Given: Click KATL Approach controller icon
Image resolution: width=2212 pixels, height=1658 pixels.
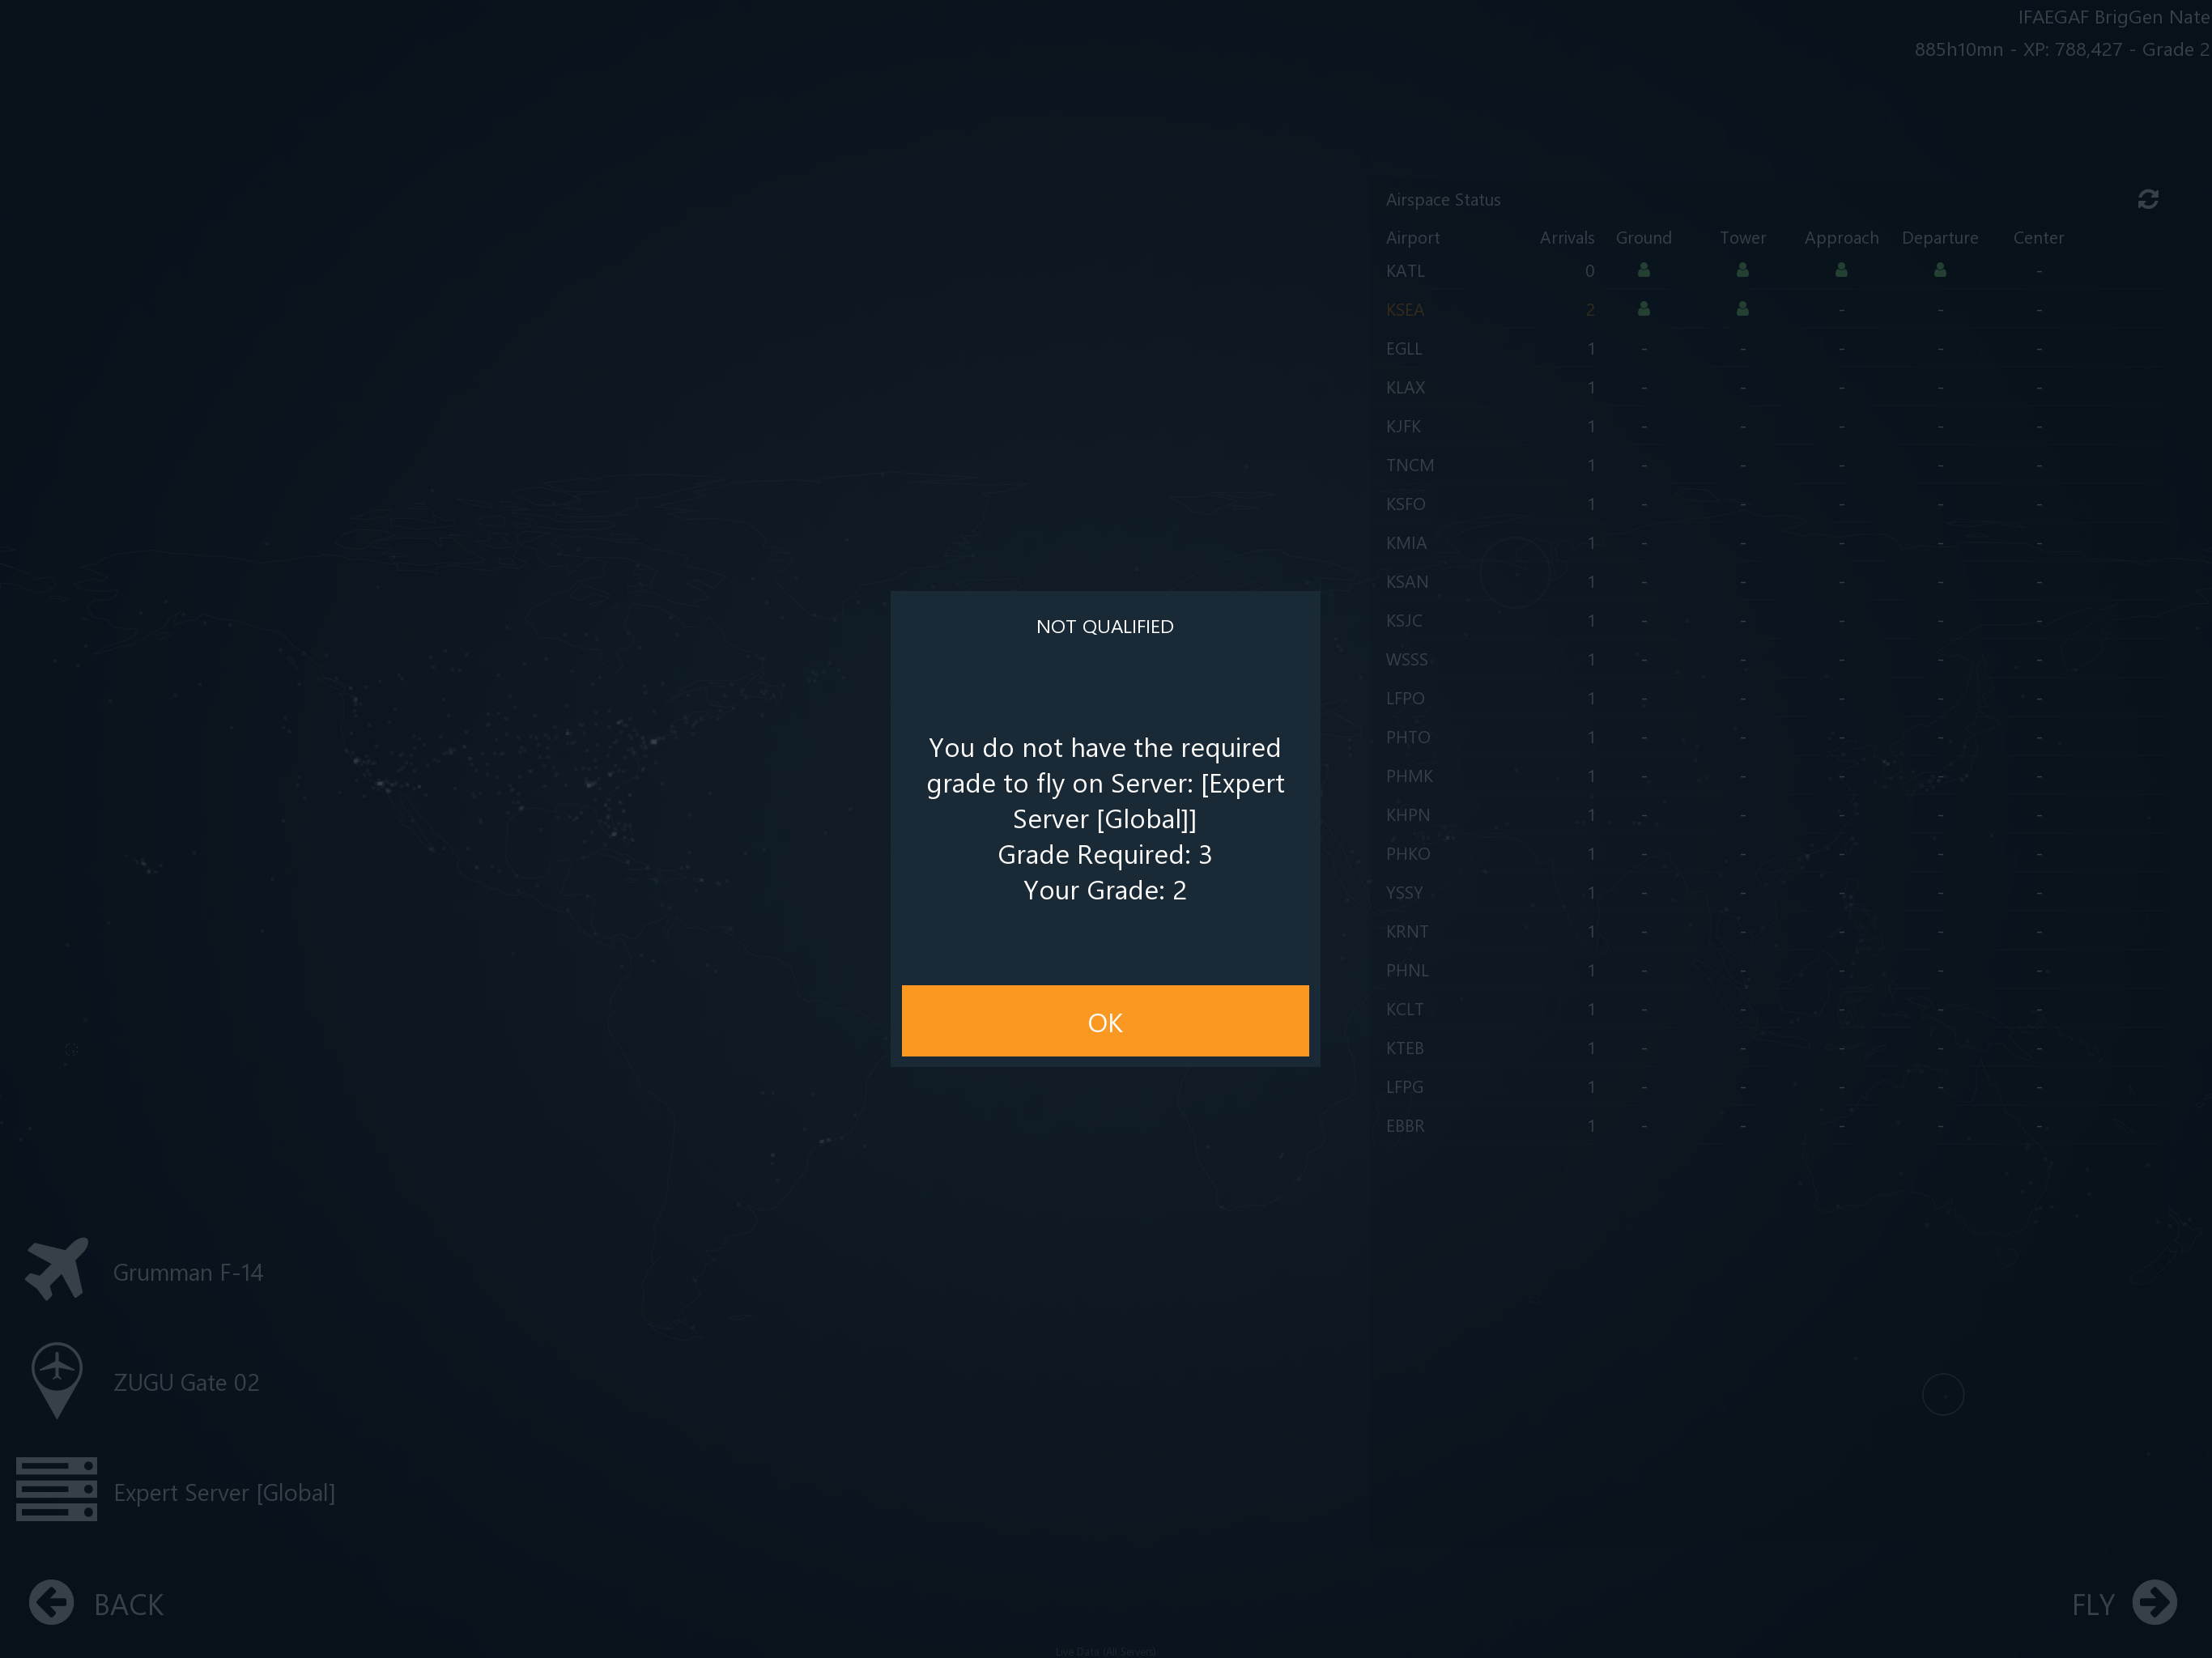Looking at the screenshot, I should (x=1840, y=270).
